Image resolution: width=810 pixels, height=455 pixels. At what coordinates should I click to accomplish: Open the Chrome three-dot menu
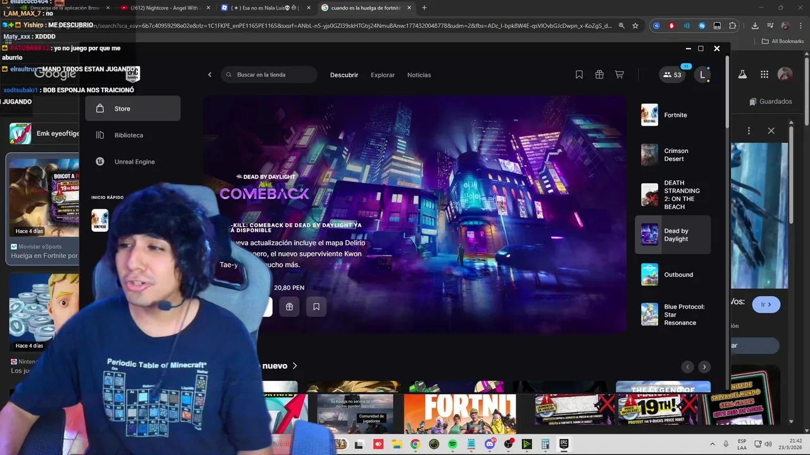point(801,26)
